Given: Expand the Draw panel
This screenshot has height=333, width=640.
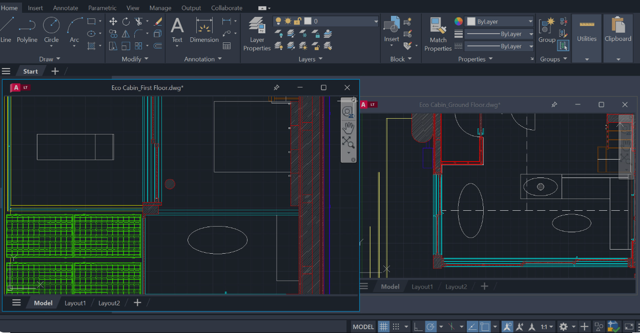Looking at the screenshot, I should 50,59.
